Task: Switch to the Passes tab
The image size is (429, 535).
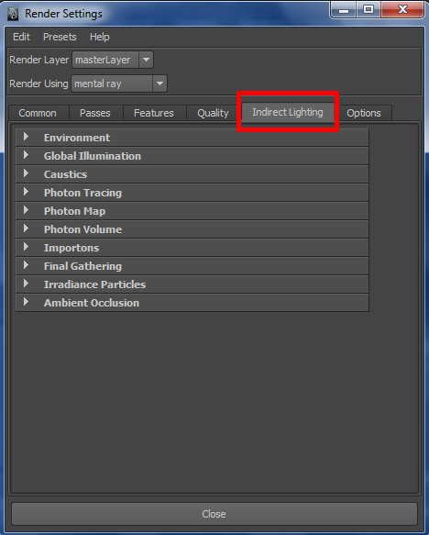Action: 95,113
